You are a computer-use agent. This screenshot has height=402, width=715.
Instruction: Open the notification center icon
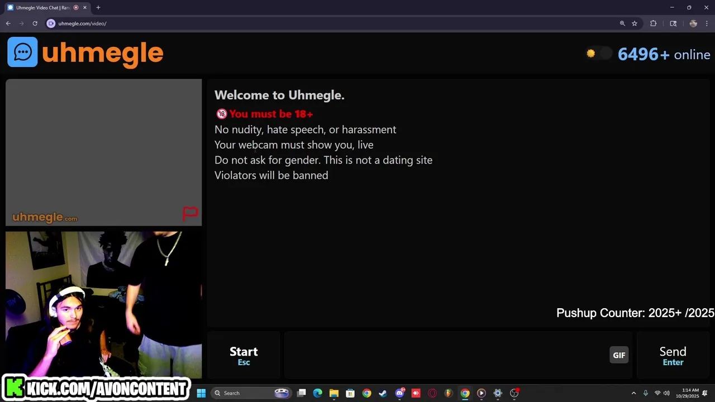(705, 393)
